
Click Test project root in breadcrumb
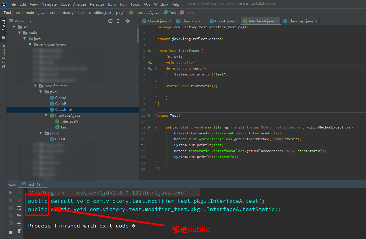pos(7,12)
